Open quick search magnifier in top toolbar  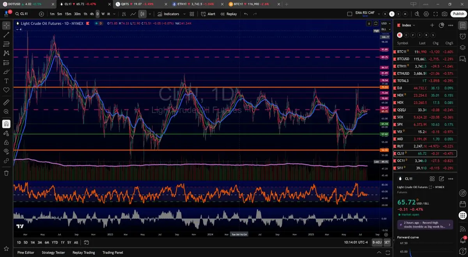pyautogui.click(x=417, y=14)
